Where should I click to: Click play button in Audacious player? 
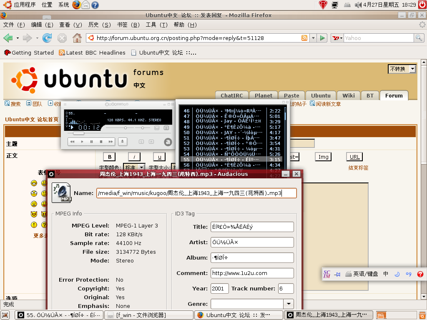pos(82,142)
